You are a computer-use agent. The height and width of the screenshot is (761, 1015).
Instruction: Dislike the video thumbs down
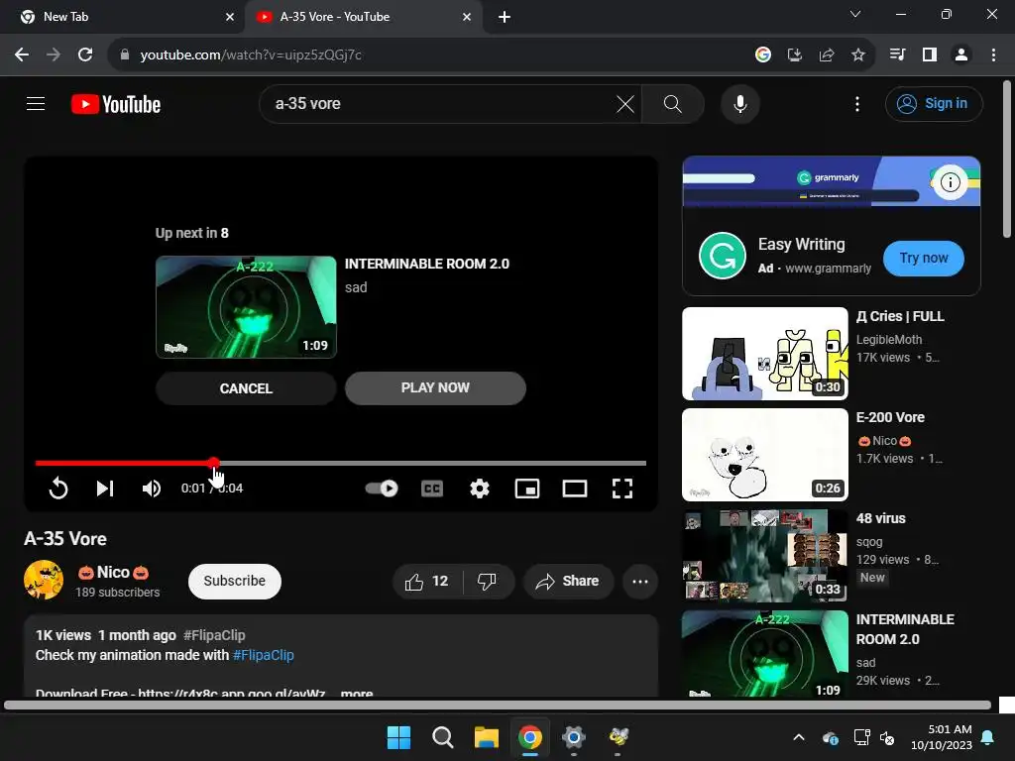click(x=487, y=581)
